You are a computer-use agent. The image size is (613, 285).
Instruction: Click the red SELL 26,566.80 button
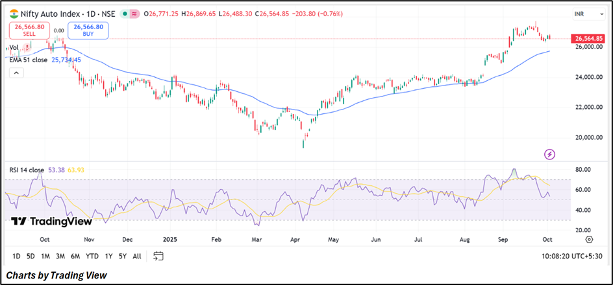click(x=28, y=30)
